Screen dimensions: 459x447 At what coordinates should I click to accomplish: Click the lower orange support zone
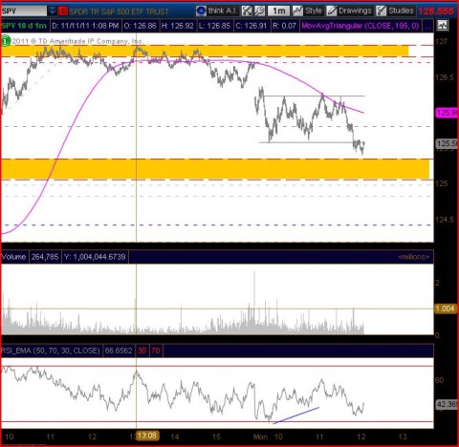point(215,169)
